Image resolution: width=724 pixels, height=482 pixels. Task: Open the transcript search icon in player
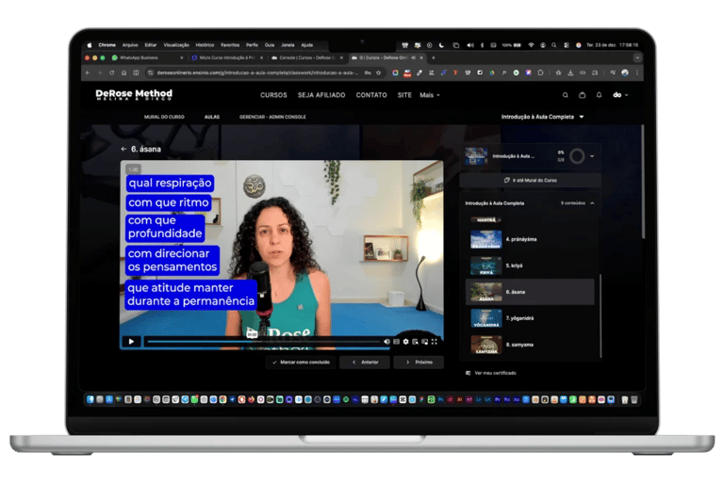point(415,342)
